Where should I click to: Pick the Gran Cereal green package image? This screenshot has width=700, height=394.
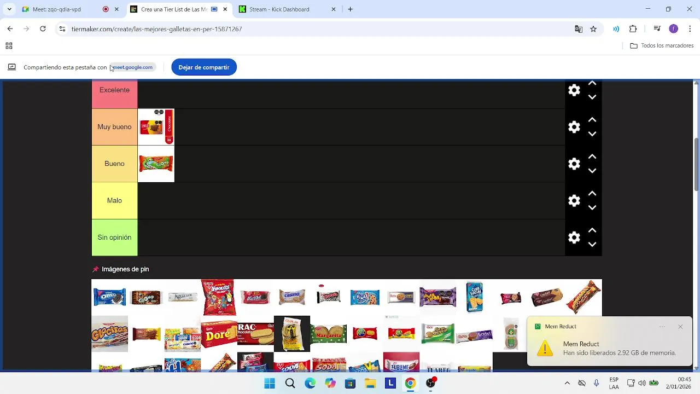pyautogui.click(x=437, y=334)
